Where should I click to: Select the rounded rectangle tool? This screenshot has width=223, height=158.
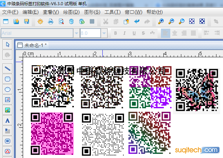[x=7, y=79]
